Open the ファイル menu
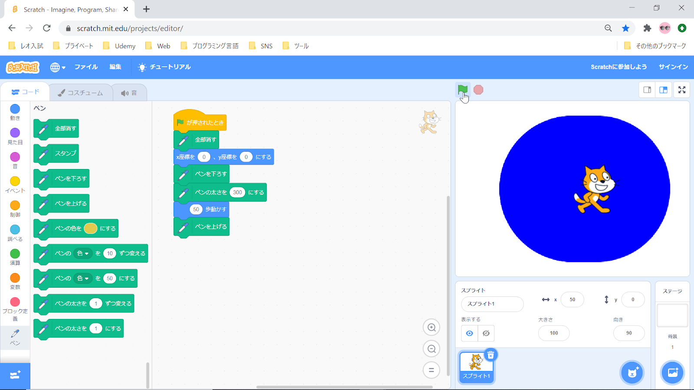The image size is (694, 390). 86,67
